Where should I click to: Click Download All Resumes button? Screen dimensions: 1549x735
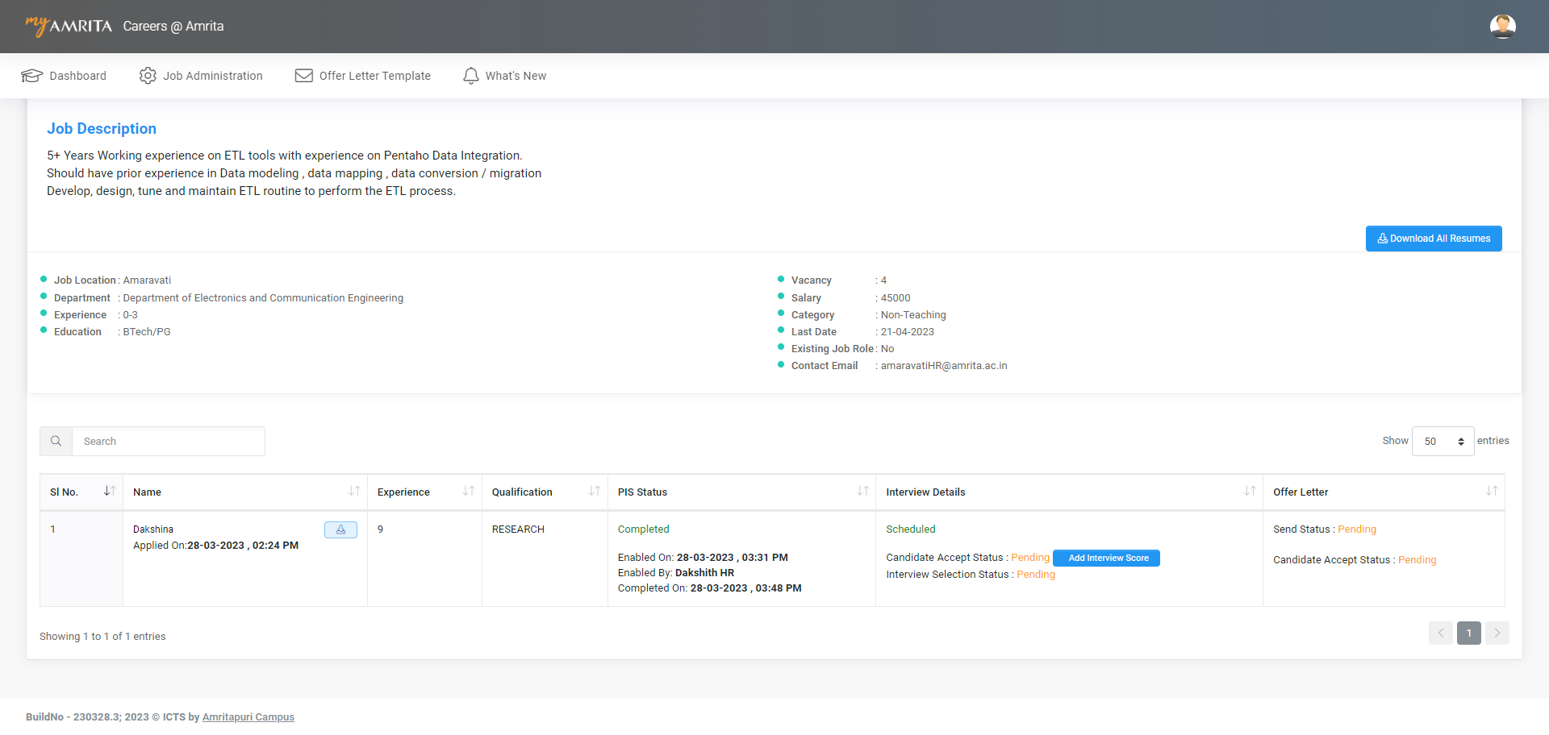click(x=1434, y=239)
